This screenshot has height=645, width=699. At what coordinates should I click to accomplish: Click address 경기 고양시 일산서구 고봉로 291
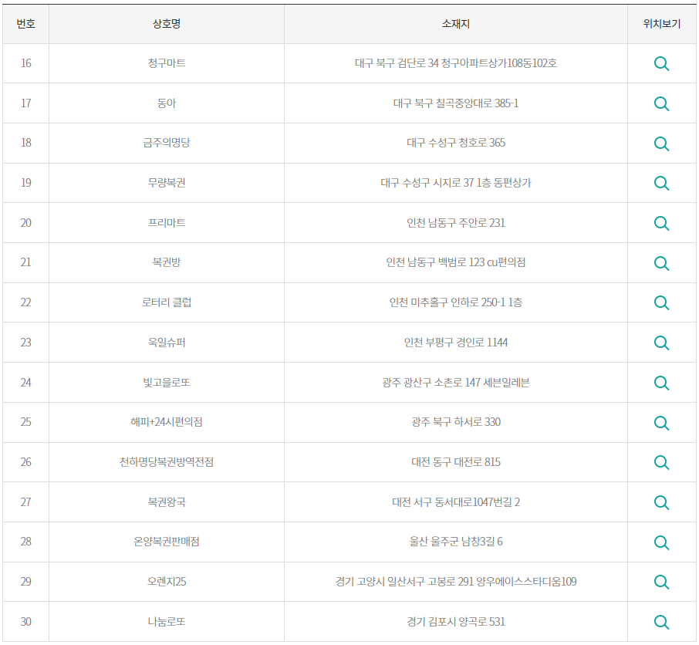(404, 582)
